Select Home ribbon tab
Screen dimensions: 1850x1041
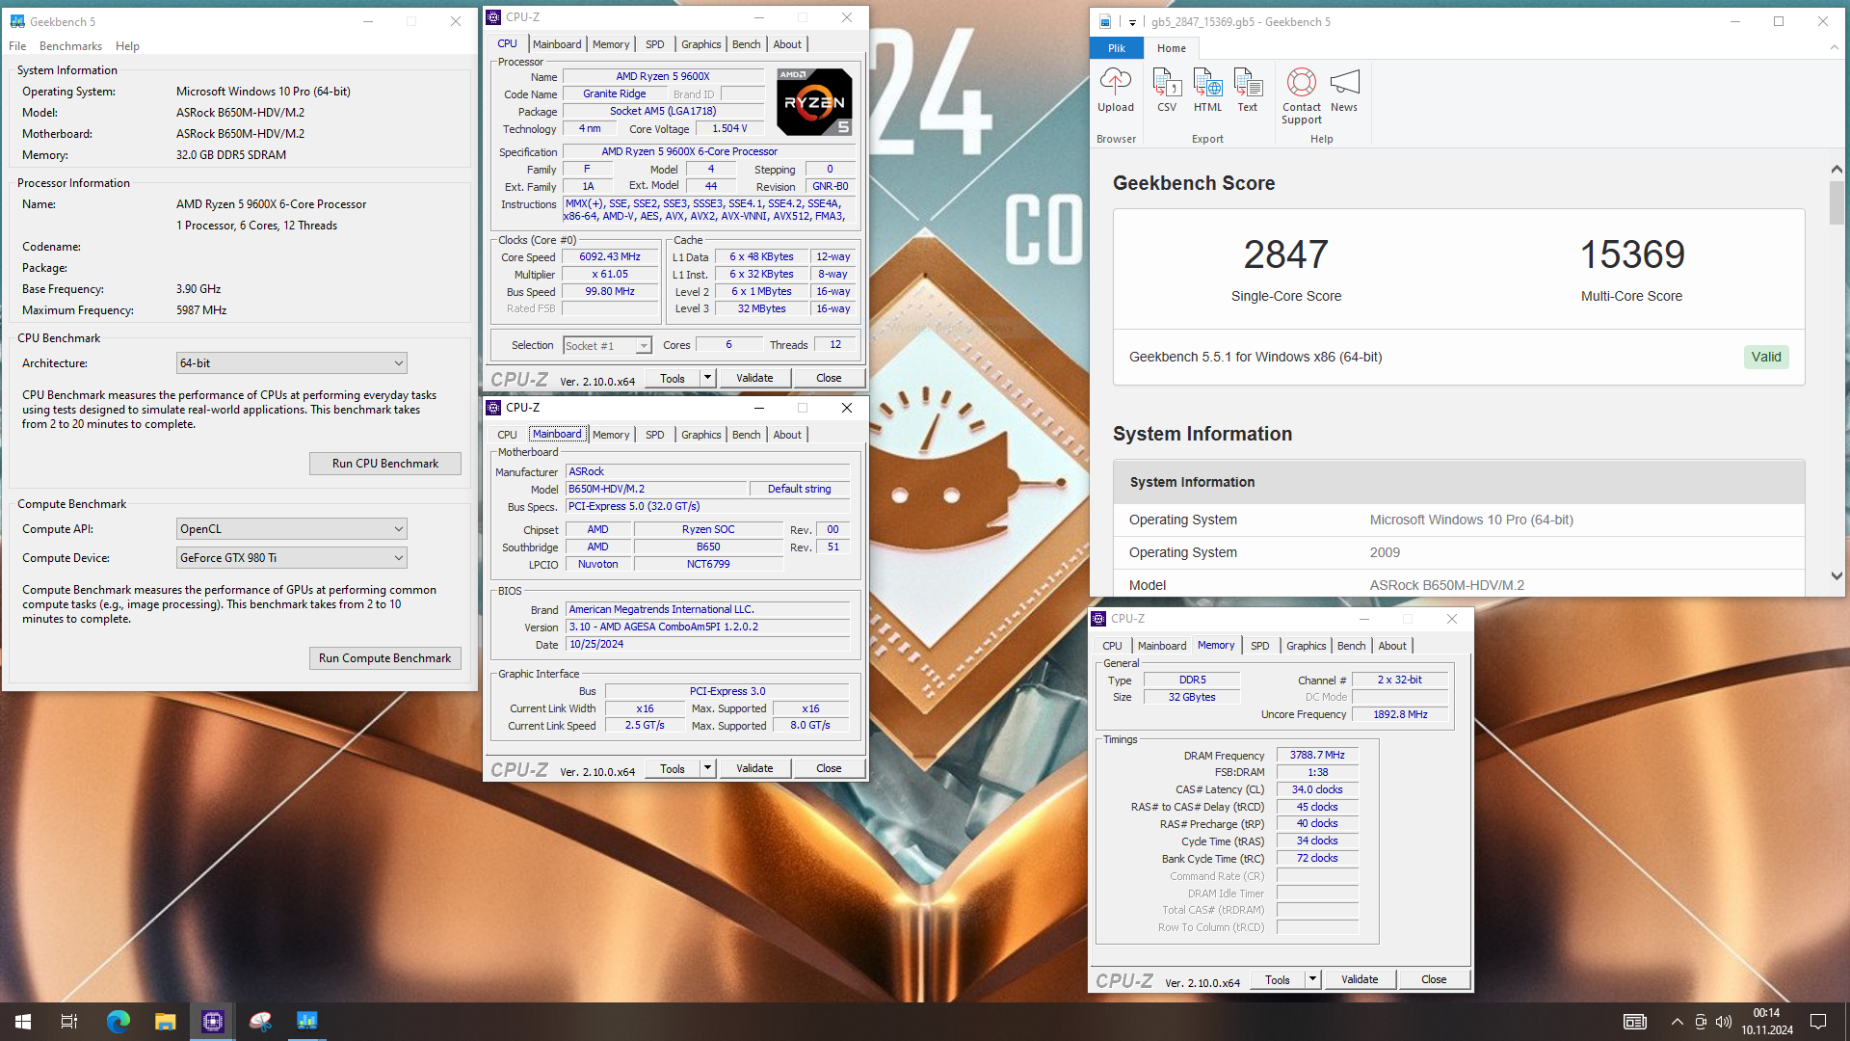(1172, 48)
